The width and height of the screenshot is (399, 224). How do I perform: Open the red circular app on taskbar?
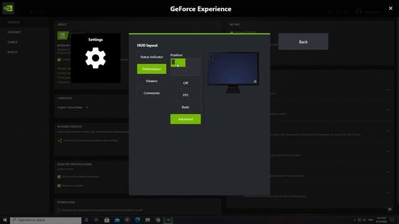point(127,220)
